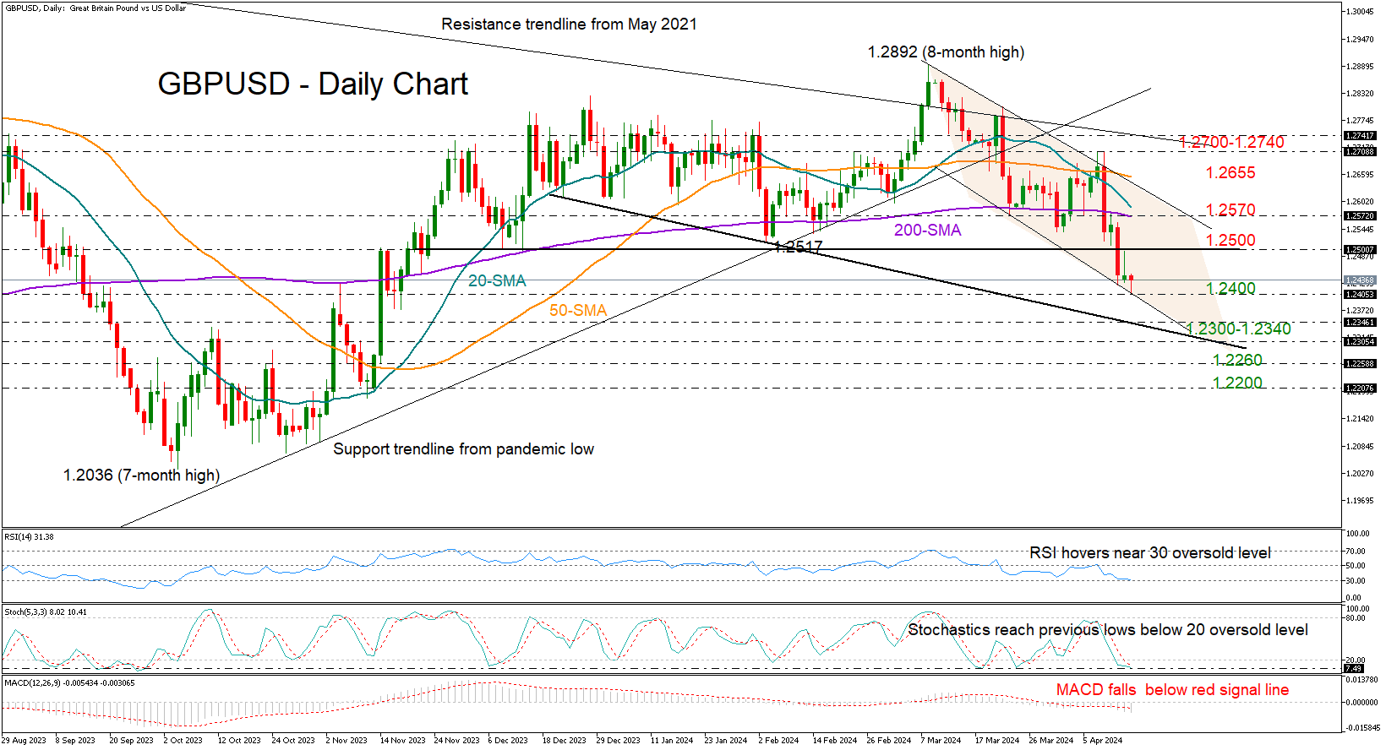Screen dimensions: 1386x750
Task: Click the '7 Mar 2024' date label
Action: tap(941, 740)
